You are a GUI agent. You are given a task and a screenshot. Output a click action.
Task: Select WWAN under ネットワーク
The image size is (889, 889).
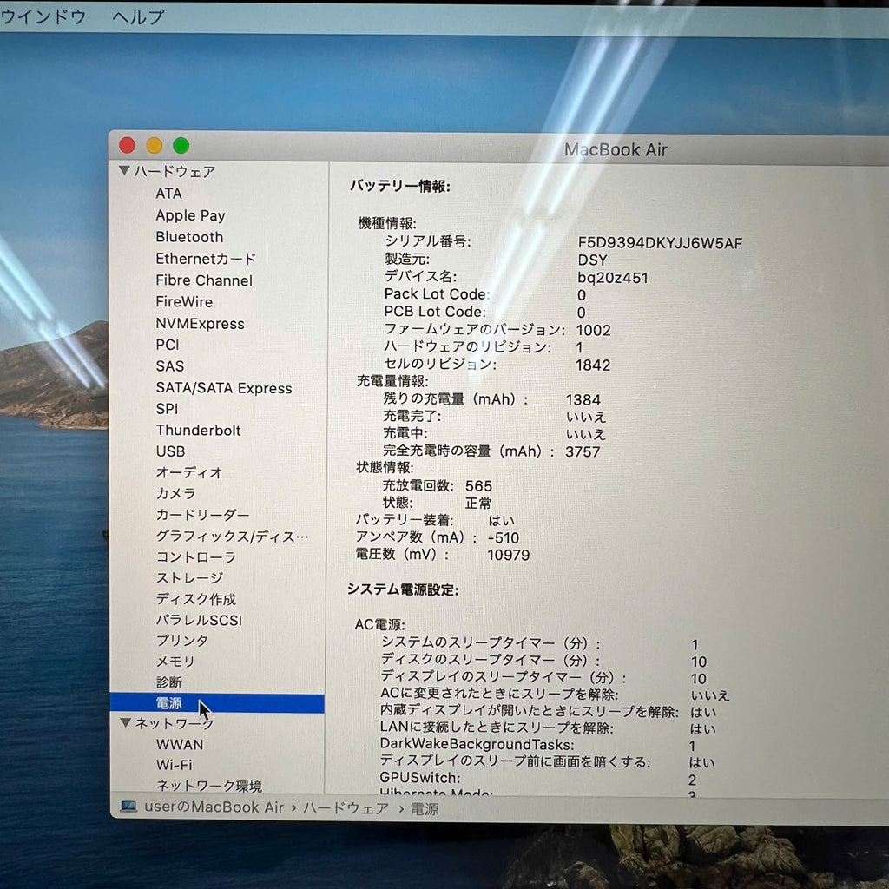[179, 744]
